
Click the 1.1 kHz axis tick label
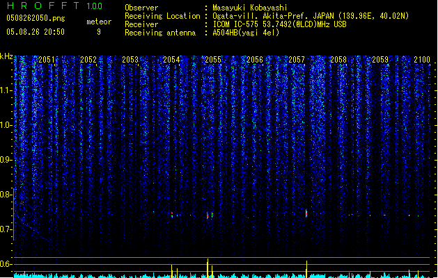click(x=6, y=90)
